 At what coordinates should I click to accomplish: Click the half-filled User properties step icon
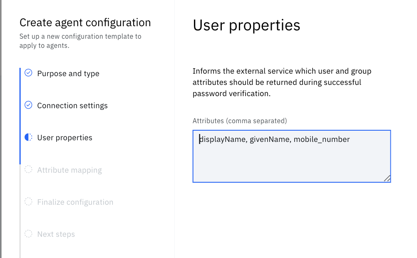(x=28, y=137)
